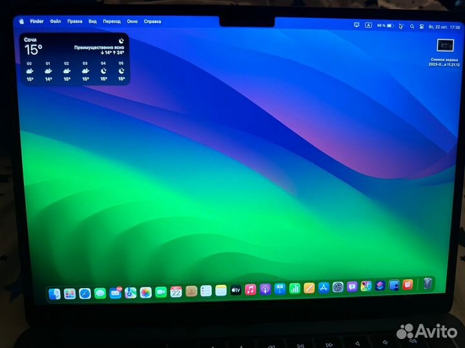Open Launchpad in the Dock
465x348 pixels.
[x=70, y=294]
